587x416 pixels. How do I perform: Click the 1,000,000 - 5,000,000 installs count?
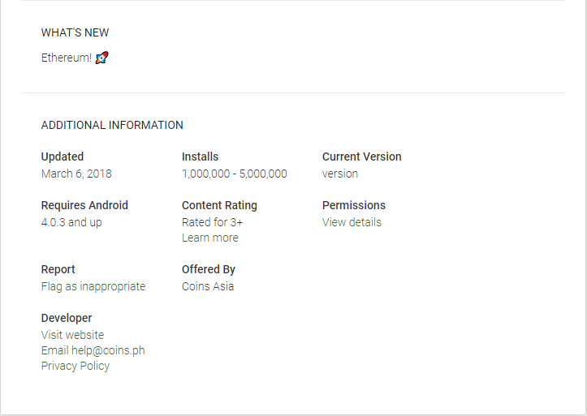[x=234, y=174]
